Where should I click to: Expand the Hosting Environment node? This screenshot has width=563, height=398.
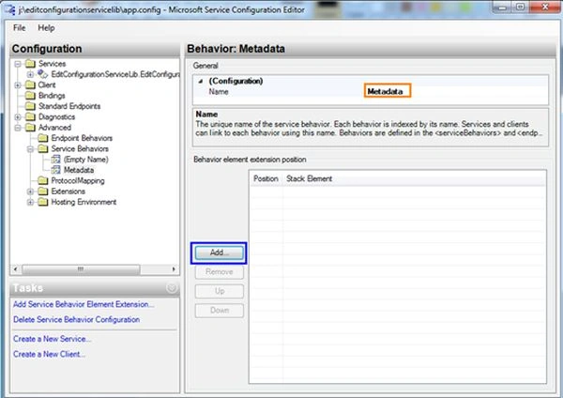(x=30, y=202)
